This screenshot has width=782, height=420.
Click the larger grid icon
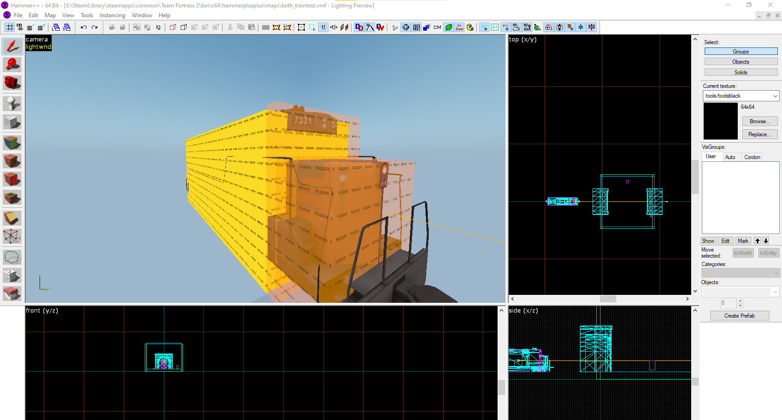point(41,27)
